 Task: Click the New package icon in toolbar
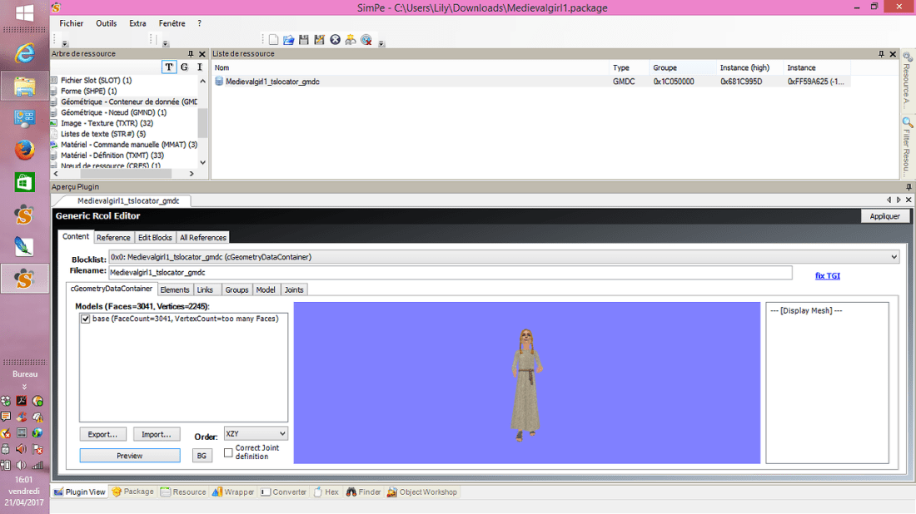pyautogui.click(x=273, y=40)
